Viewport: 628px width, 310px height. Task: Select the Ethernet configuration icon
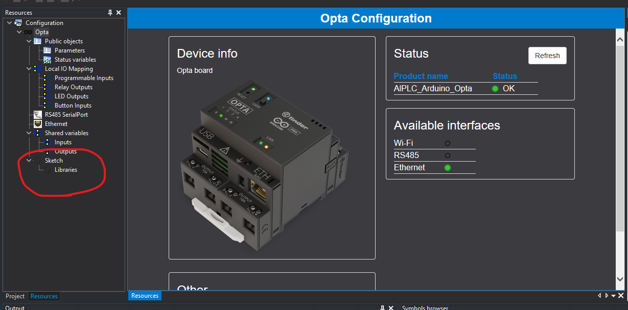[37, 123]
